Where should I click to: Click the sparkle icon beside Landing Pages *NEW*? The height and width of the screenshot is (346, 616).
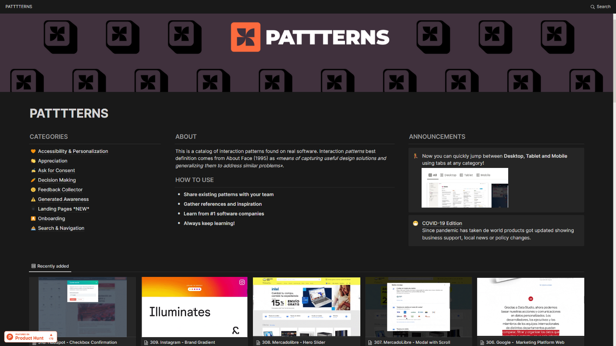pyautogui.click(x=33, y=209)
